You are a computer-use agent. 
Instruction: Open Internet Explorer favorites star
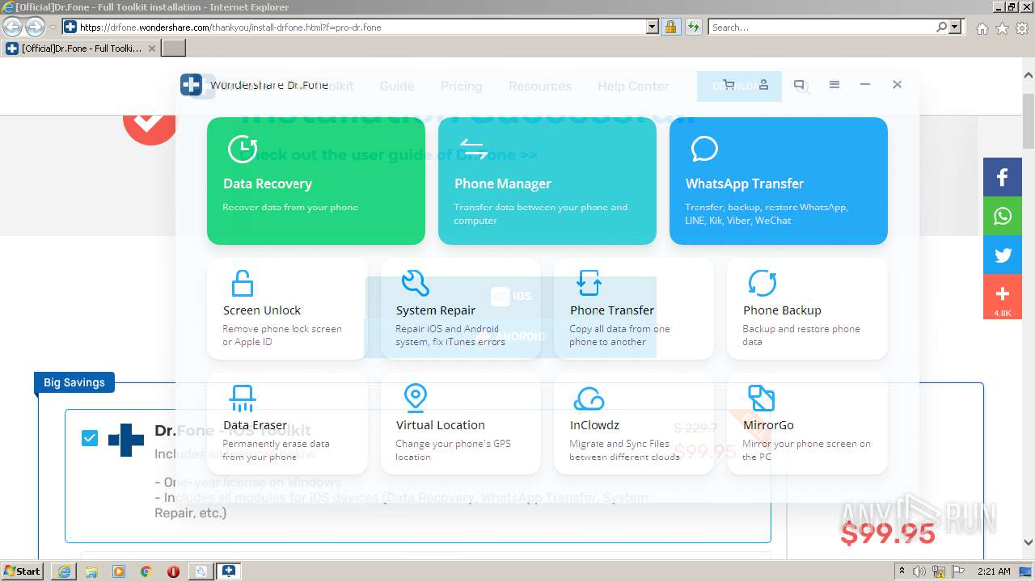(1002, 27)
